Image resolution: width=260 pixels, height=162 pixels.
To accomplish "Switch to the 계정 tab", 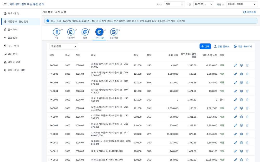I will (x=56, y=33).
